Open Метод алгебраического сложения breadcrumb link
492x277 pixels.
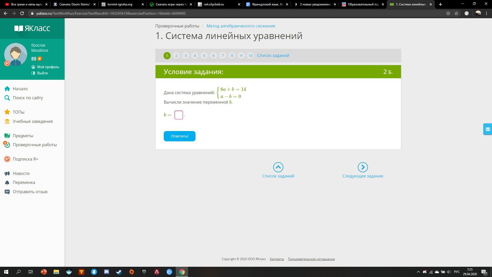241,26
